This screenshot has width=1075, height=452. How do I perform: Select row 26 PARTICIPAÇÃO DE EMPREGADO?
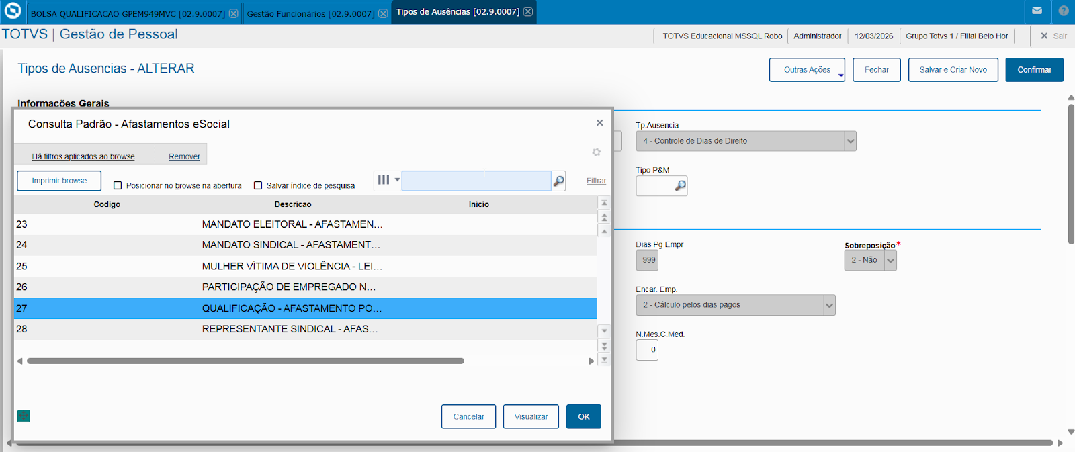(x=306, y=287)
